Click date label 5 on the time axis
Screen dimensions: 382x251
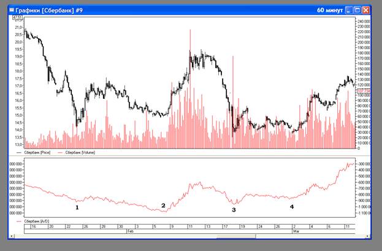click(x=155, y=226)
